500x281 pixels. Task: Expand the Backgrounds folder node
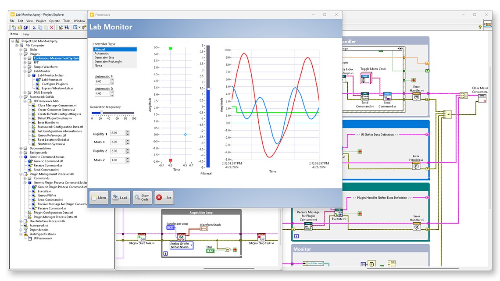coord(21,153)
